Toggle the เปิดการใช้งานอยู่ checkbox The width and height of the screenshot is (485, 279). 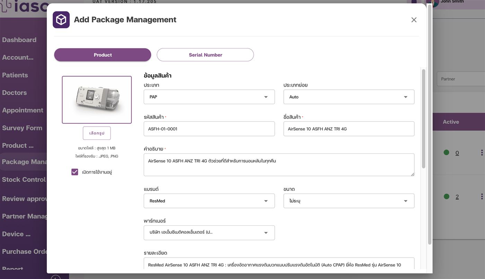[x=75, y=172]
